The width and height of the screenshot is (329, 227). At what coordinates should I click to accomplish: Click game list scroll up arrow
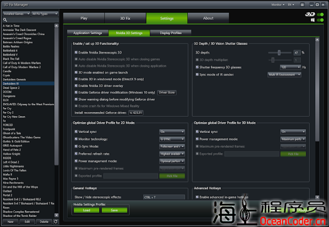(56, 26)
